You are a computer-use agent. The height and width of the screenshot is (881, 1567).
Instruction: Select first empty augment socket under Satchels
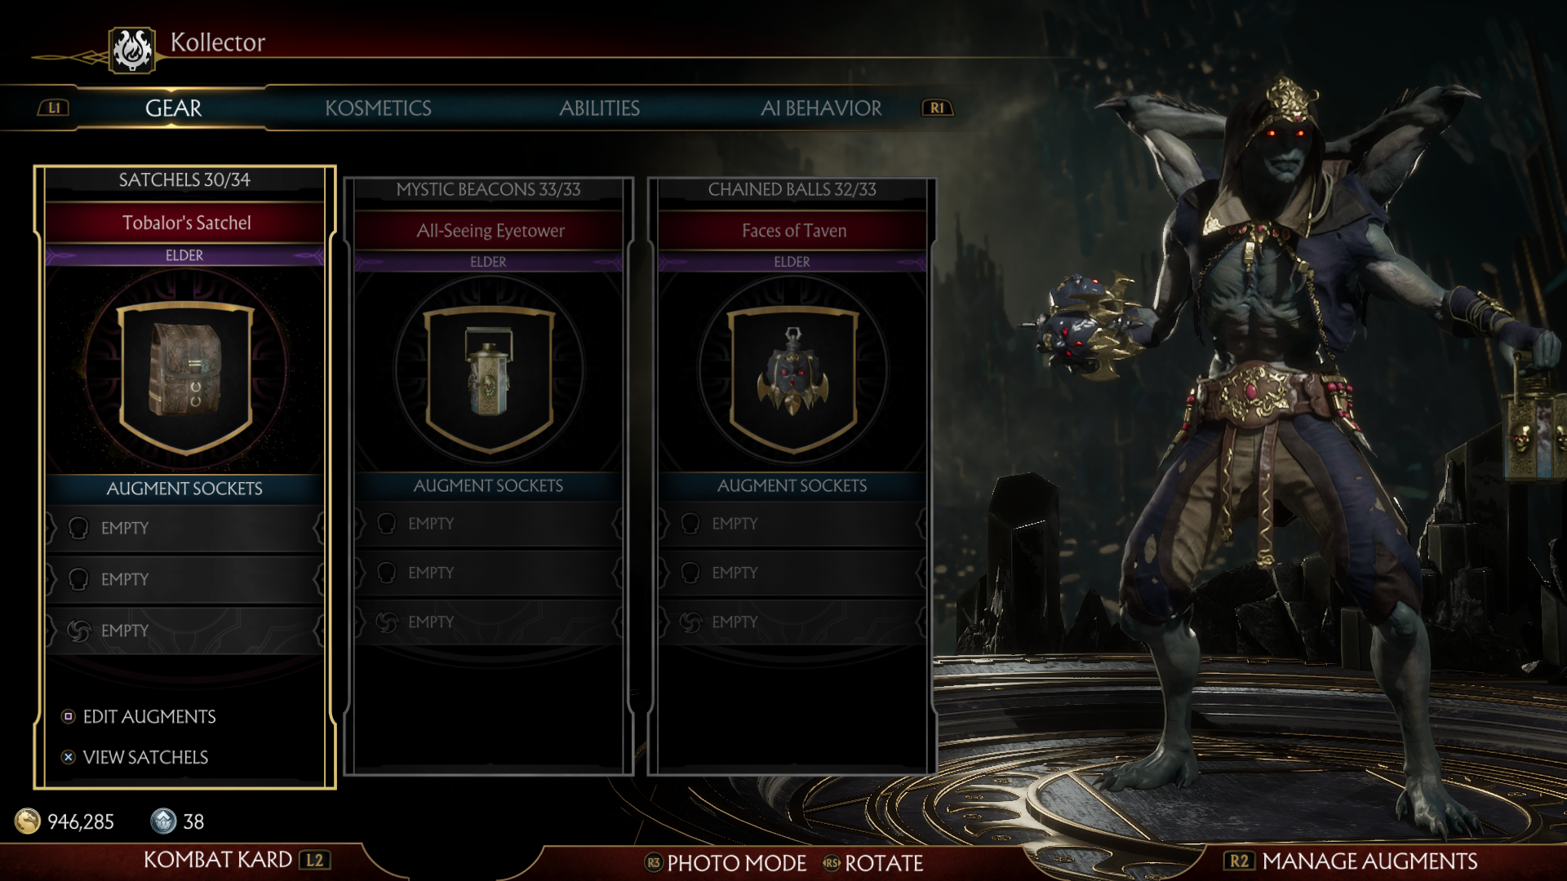[185, 529]
